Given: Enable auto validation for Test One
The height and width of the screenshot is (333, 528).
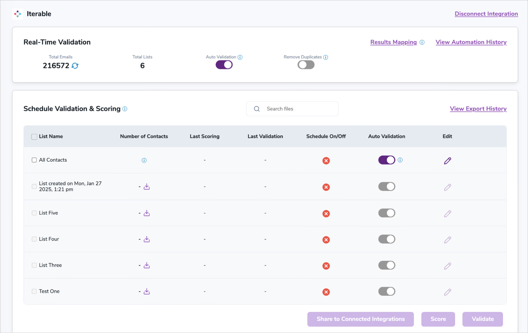Looking at the screenshot, I should (386, 292).
